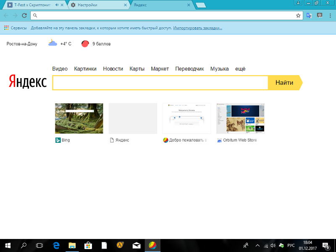Viewport: 336px width, 252px height.
Task: Click the red traffic indicator icon
Action: (85, 44)
